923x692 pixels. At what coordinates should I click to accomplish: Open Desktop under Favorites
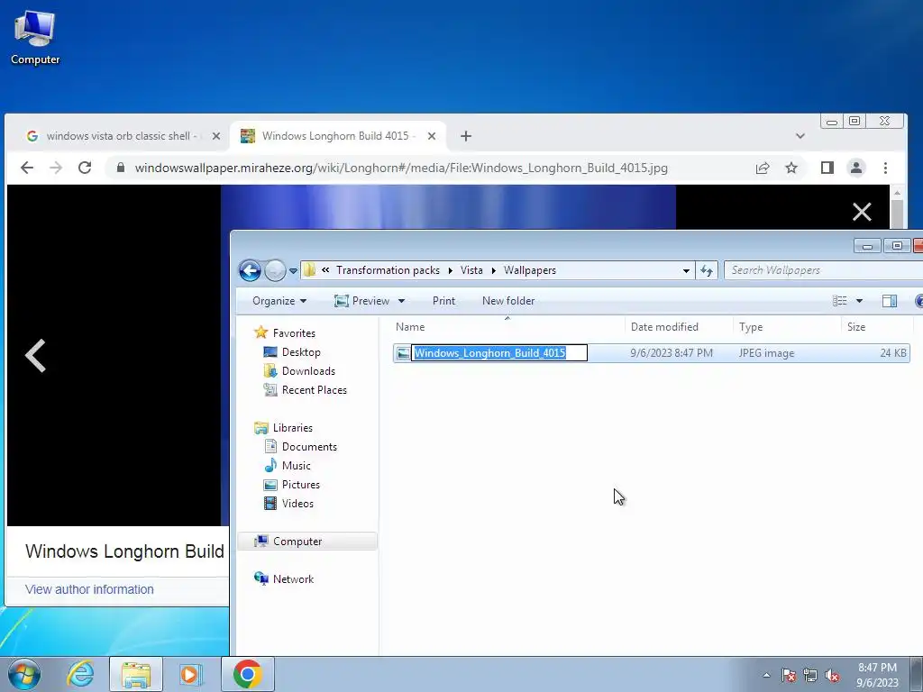point(292,352)
